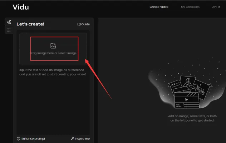Click the API external link arrow
This screenshot has width=226, height=143.
pyautogui.click(x=218, y=7)
